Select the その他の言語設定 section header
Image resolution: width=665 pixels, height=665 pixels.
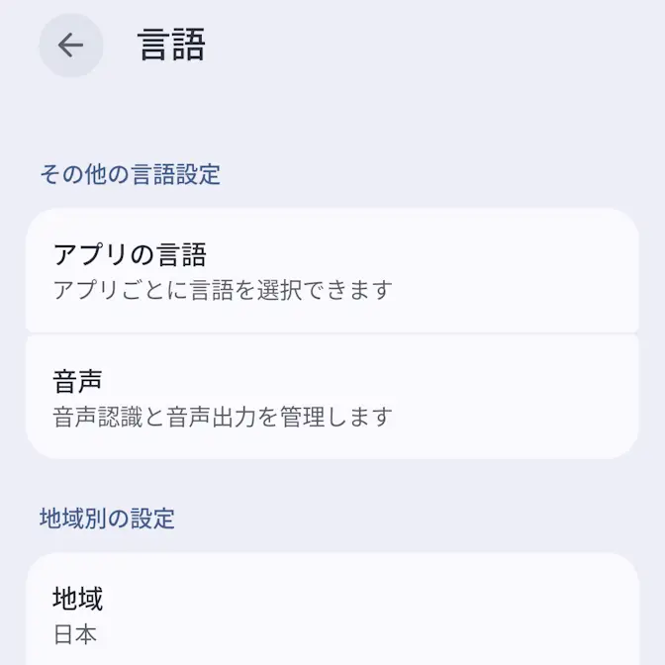130,175
